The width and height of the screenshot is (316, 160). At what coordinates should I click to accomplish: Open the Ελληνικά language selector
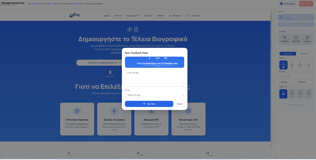(193, 15)
